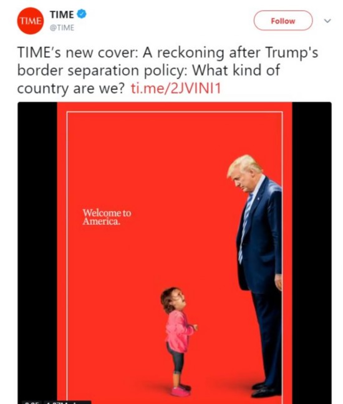Follow the TIME account

[x=283, y=21]
